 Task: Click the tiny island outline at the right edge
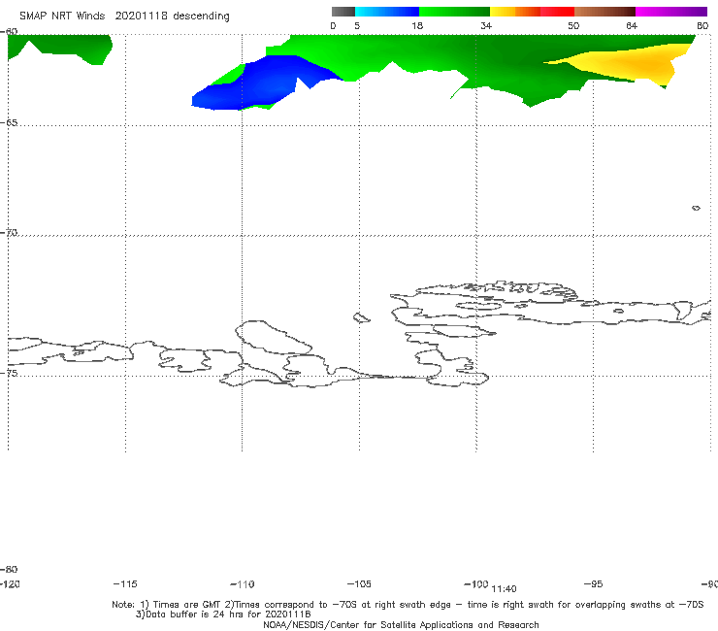point(696,208)
